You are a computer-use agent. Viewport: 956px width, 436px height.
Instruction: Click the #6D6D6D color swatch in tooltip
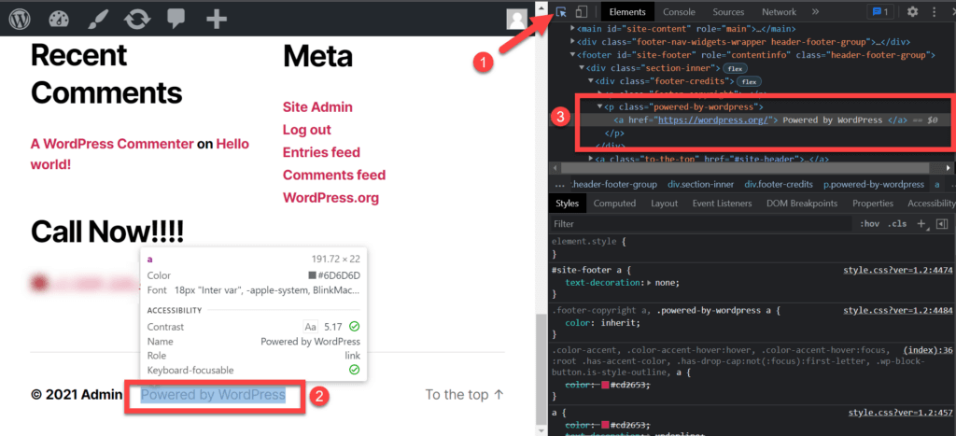[x=313, y=275]
